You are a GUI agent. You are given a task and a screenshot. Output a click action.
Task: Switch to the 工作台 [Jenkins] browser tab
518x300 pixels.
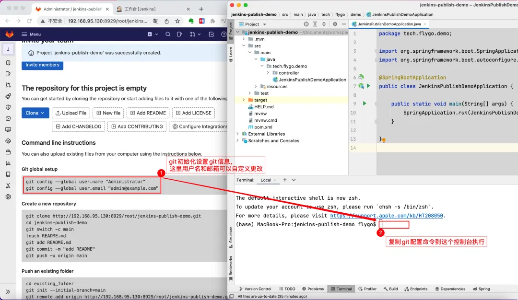(x=153, y=9)
